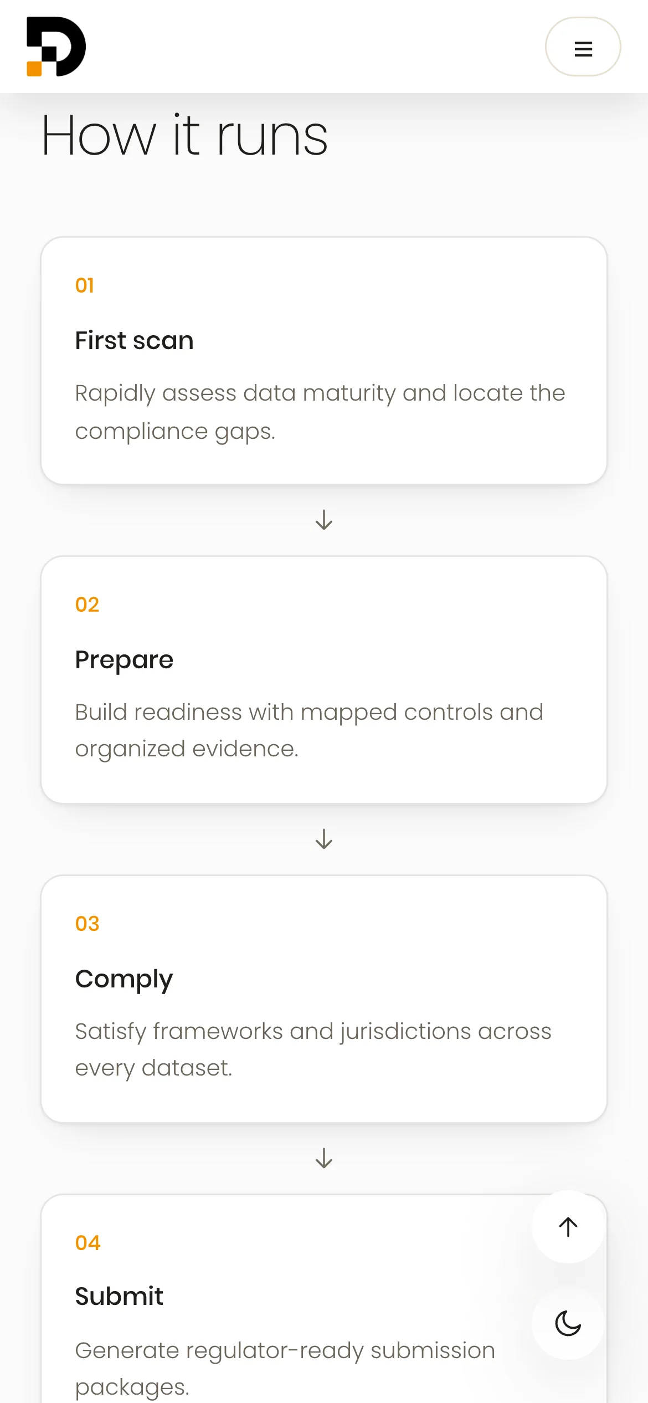The image size is (648, 1403).
Task: Click the orange 03 step number
Action: pos(88,924)
